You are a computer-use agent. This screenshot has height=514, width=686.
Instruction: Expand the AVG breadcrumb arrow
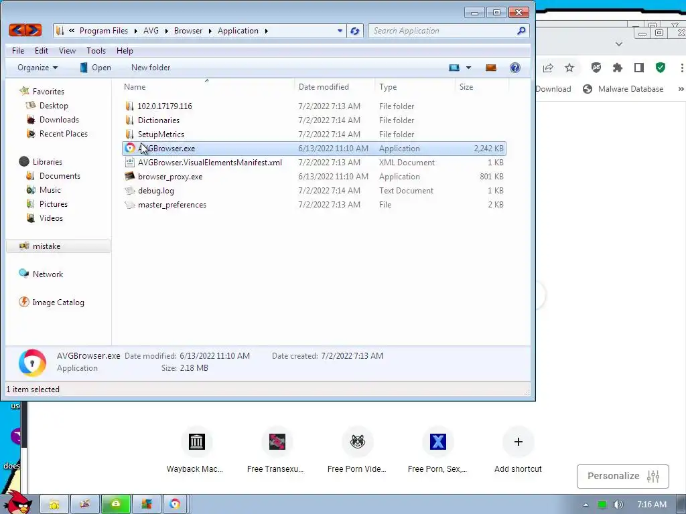click(166, 31)
